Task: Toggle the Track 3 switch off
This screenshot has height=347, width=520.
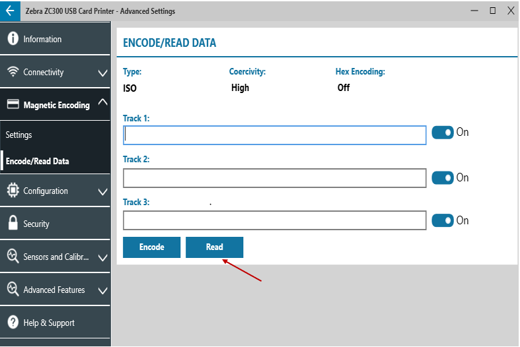Action: click(443, 220)
